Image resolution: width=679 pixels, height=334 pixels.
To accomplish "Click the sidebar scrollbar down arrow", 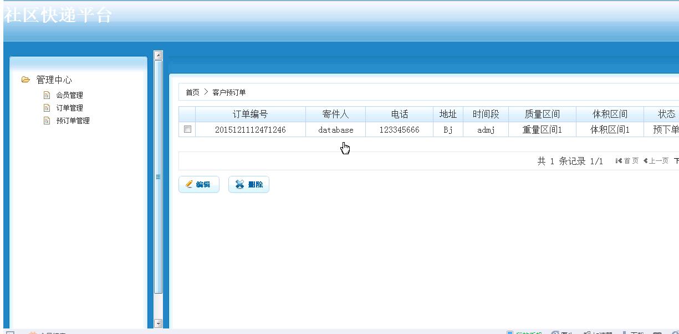I will (x=158, y=323).
